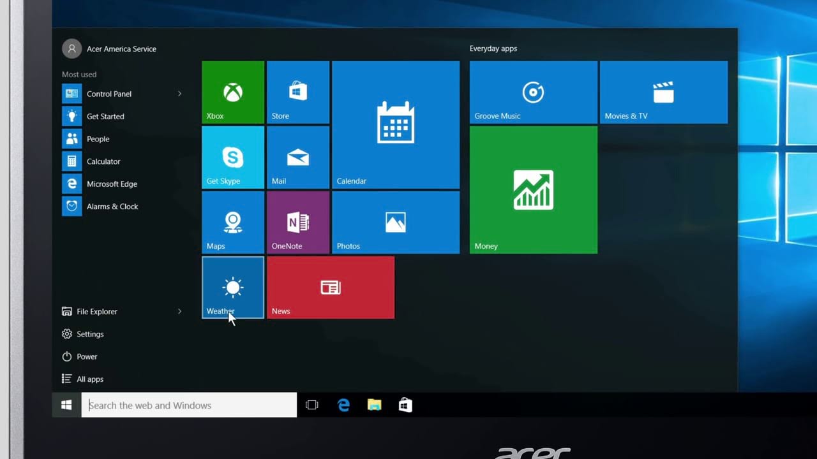Click the Get Started lightbulb icon
The image size is (817, 459).
pyautogui.click(x=72, y=116)
